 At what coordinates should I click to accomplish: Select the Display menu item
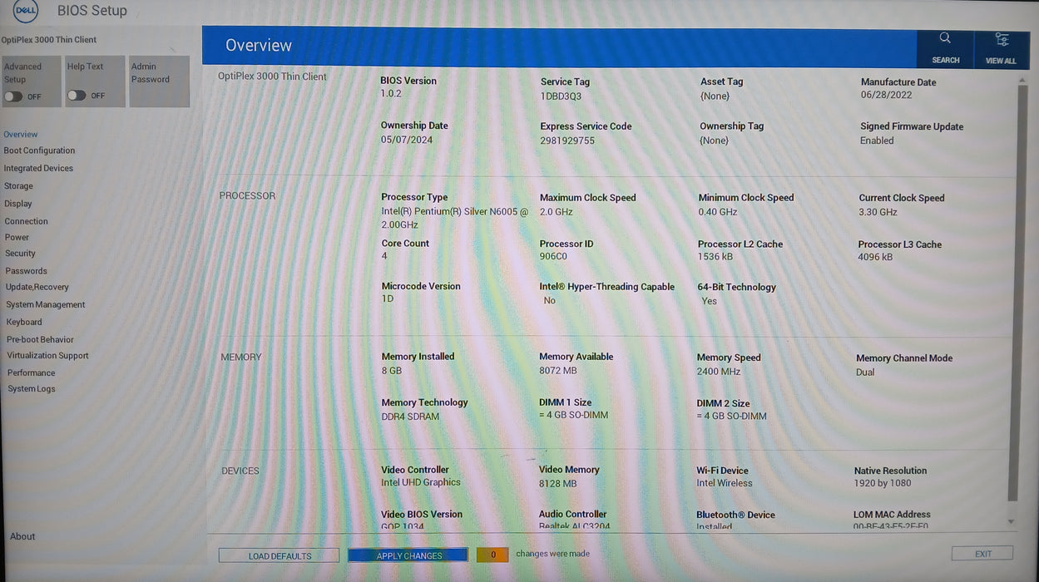click(x=18, y=204)
